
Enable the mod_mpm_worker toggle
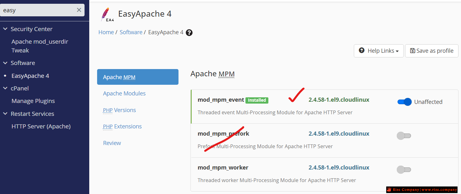click(404, 170)
